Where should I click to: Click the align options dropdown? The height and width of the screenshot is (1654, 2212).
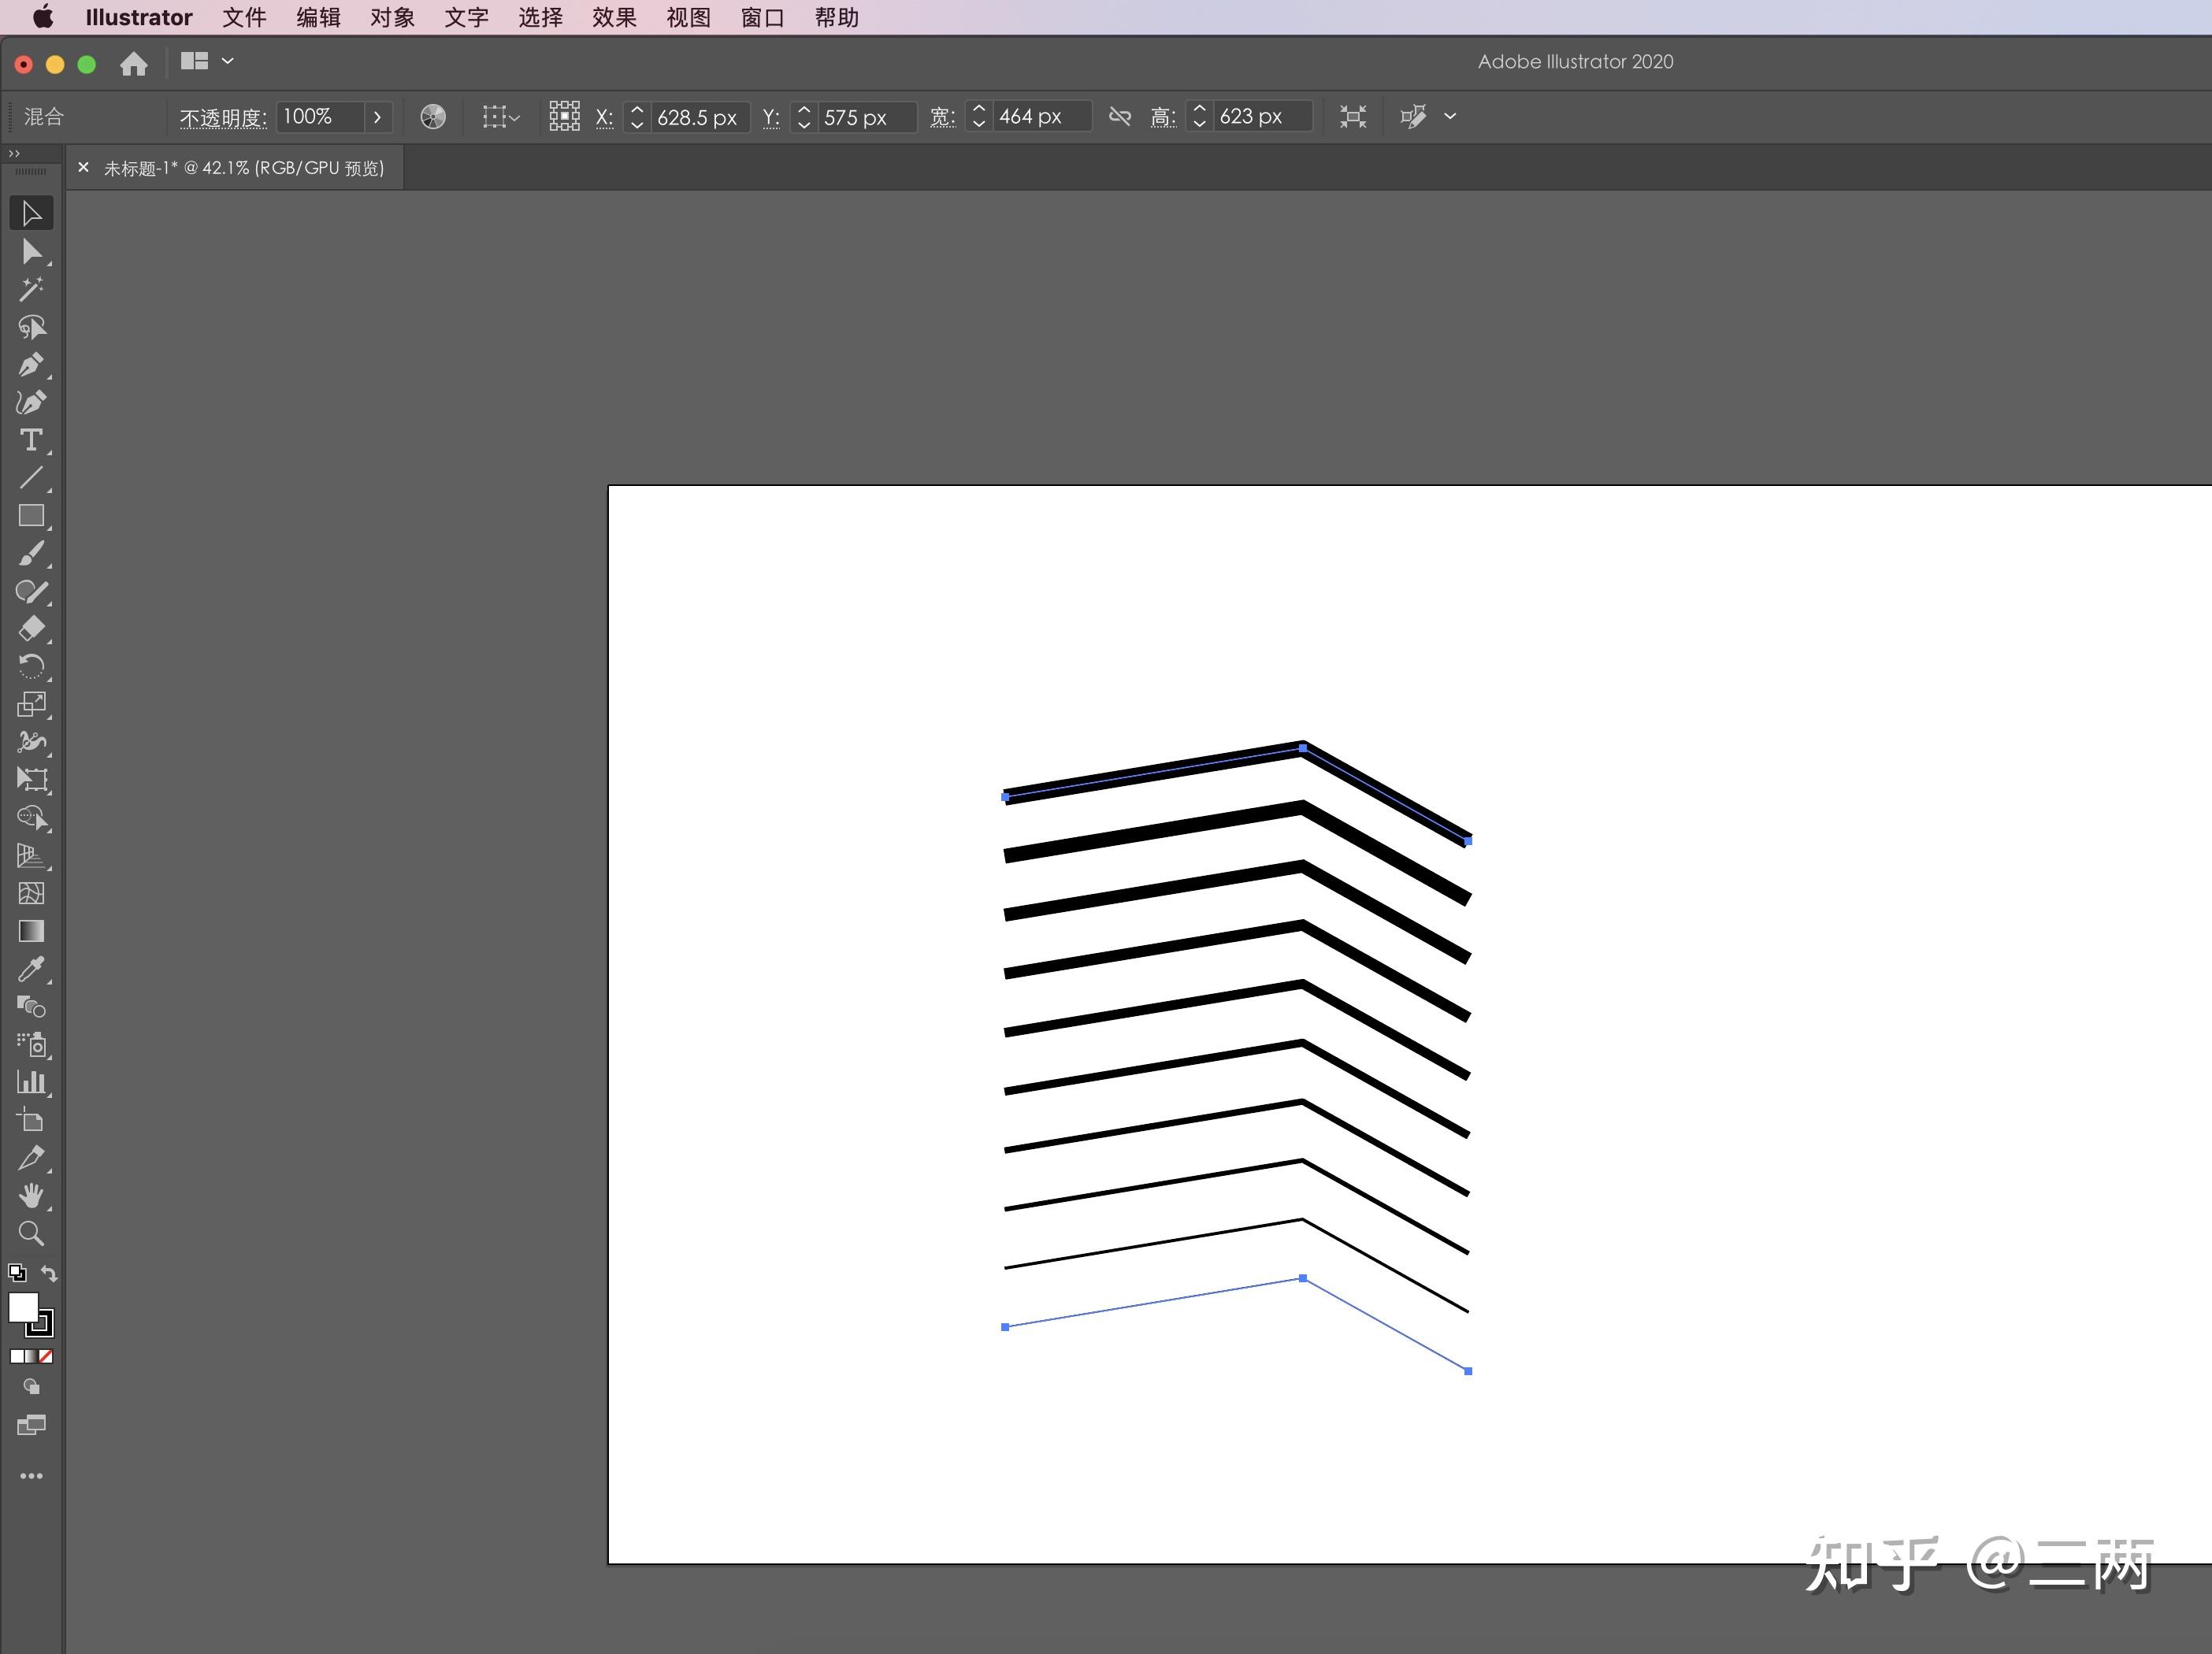coord(1449,117)
